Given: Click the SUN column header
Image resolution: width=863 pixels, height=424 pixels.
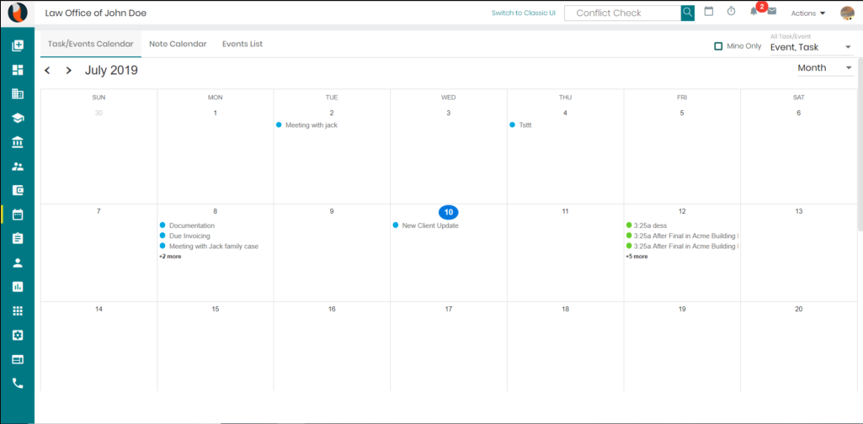Looking at the screenshot, I should 99,98.
